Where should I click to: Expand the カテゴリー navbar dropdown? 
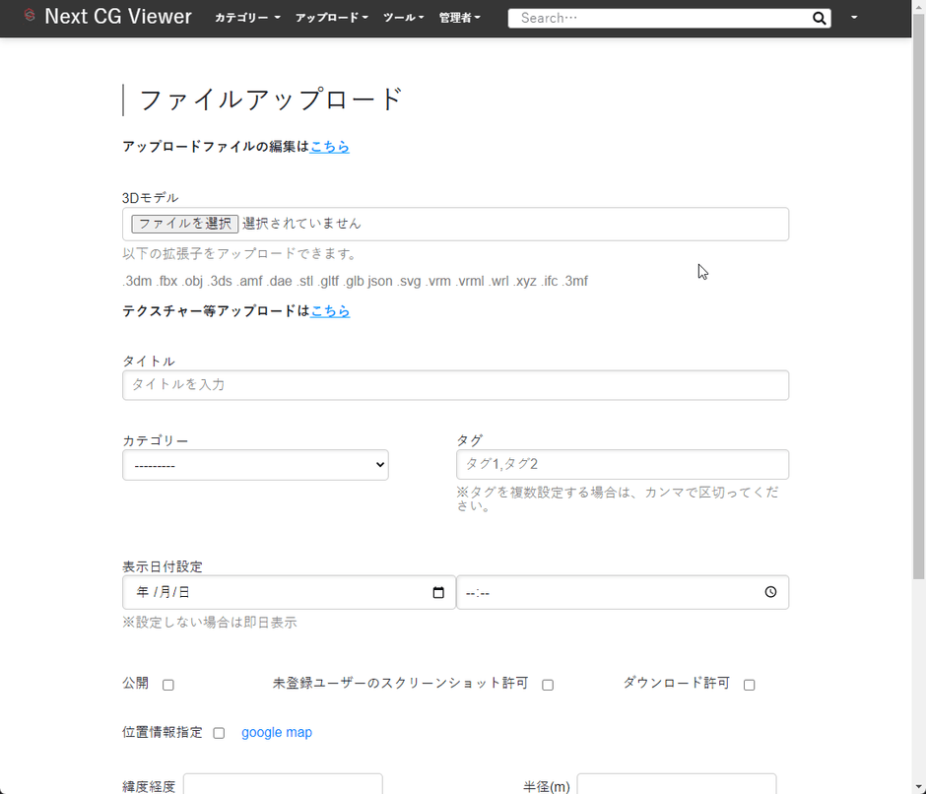click(x=246, y=18)
